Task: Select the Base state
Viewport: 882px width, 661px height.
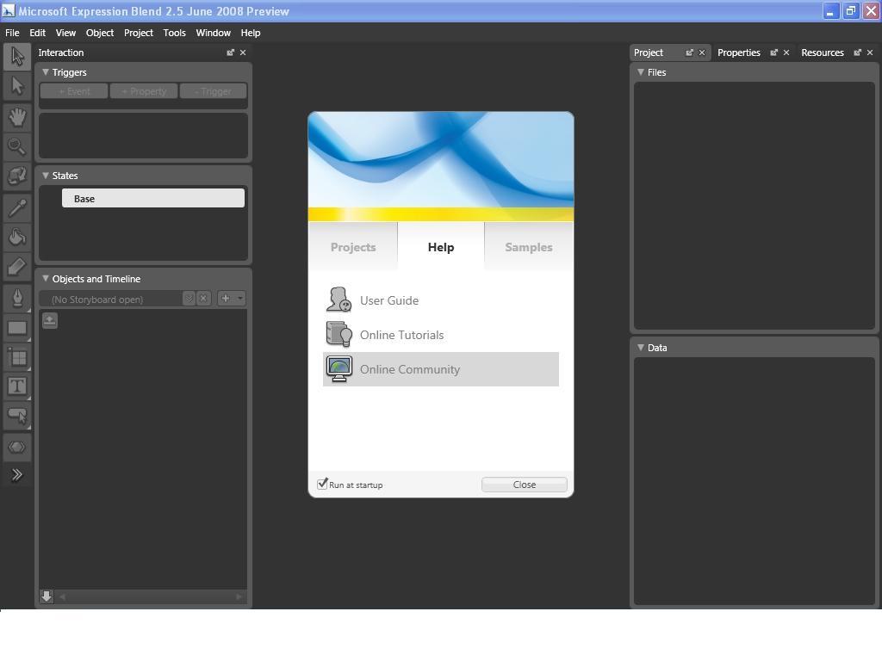Action: pos(153,198)
